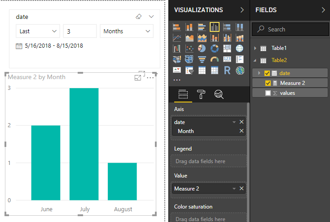Screen dimensions: 330x222
Task: Clear date slicer selections with eraser
Action: coord(139,17)
